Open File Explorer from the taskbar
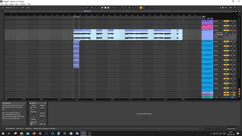This screenshot has height=136, width=242. click(22, 133)
